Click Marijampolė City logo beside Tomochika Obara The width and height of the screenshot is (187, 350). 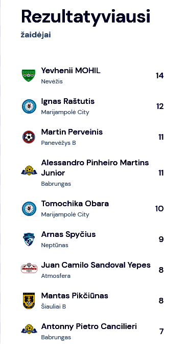[x=29, y=209]
